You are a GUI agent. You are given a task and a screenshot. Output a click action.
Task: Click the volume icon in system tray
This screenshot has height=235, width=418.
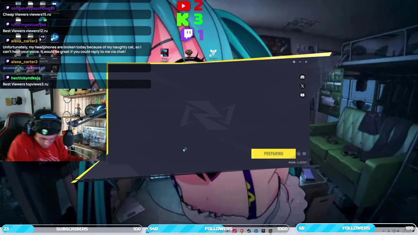pyautogui.click(x=398, y=231)
